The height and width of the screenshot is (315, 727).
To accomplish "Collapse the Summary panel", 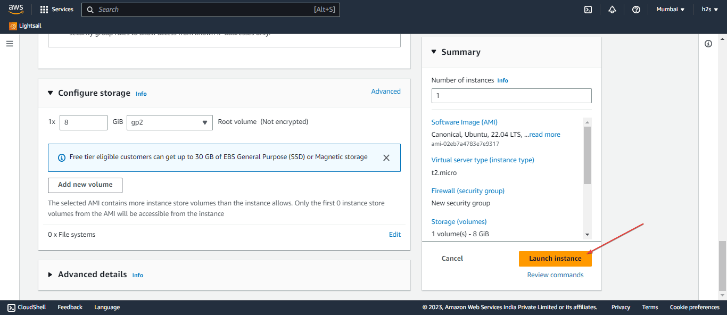I will (434, 52).
